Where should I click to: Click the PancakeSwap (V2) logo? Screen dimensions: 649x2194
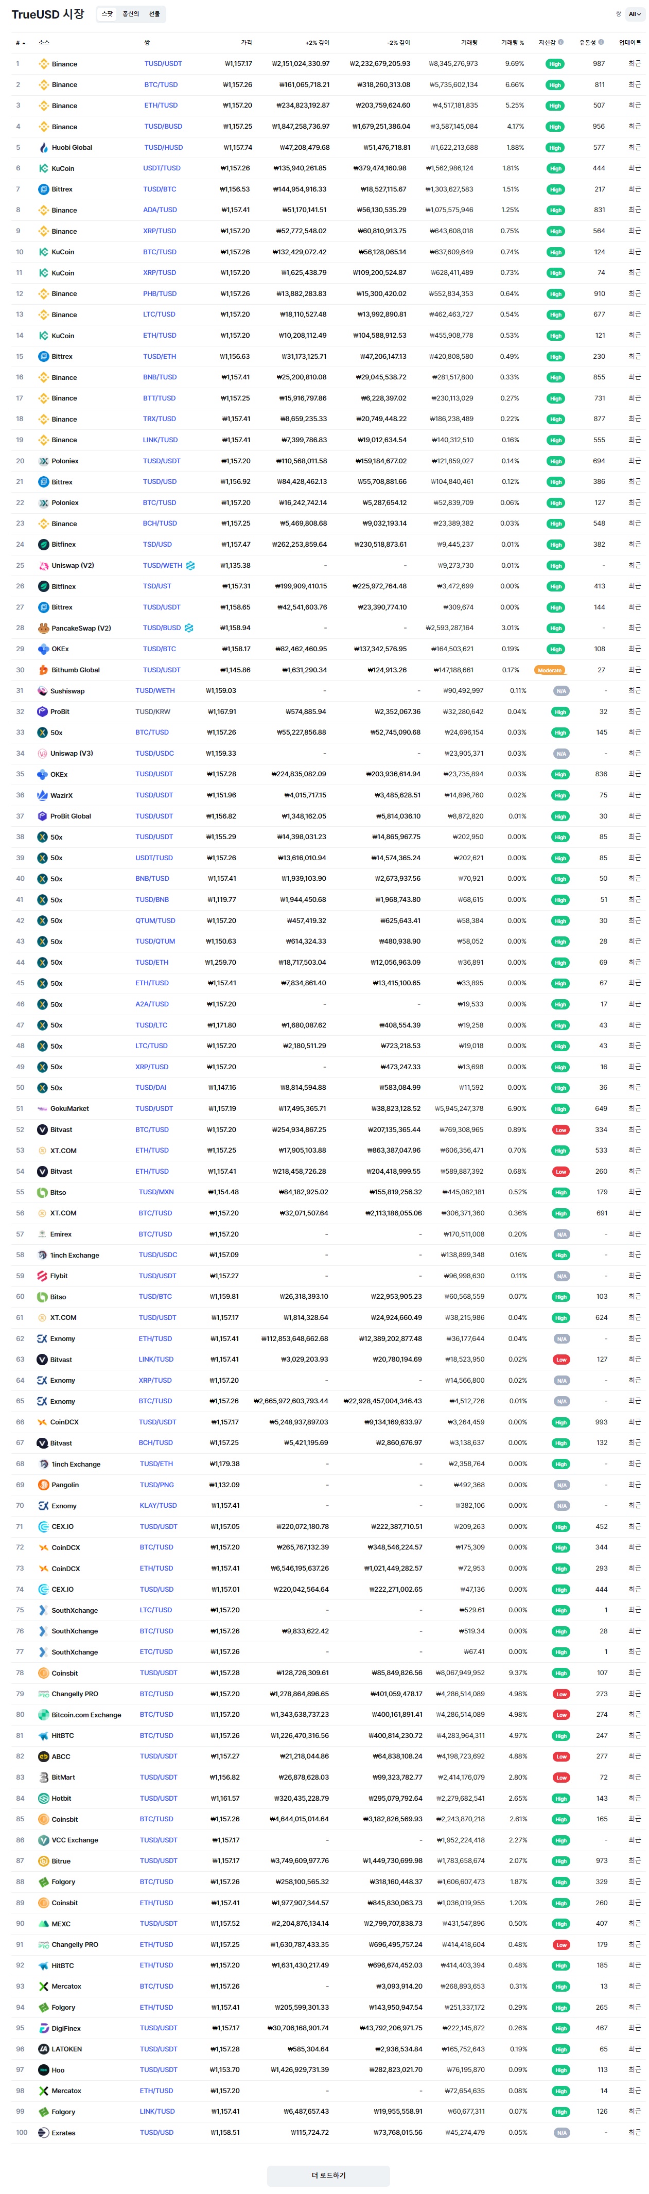[x=43, y=629]
